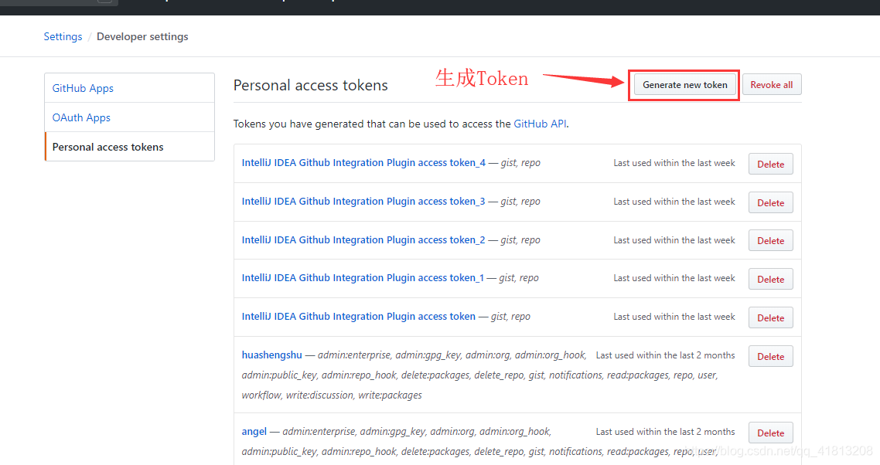
Task: Click angel 'Last used within the last 2 months'
Action: (665, 431)
